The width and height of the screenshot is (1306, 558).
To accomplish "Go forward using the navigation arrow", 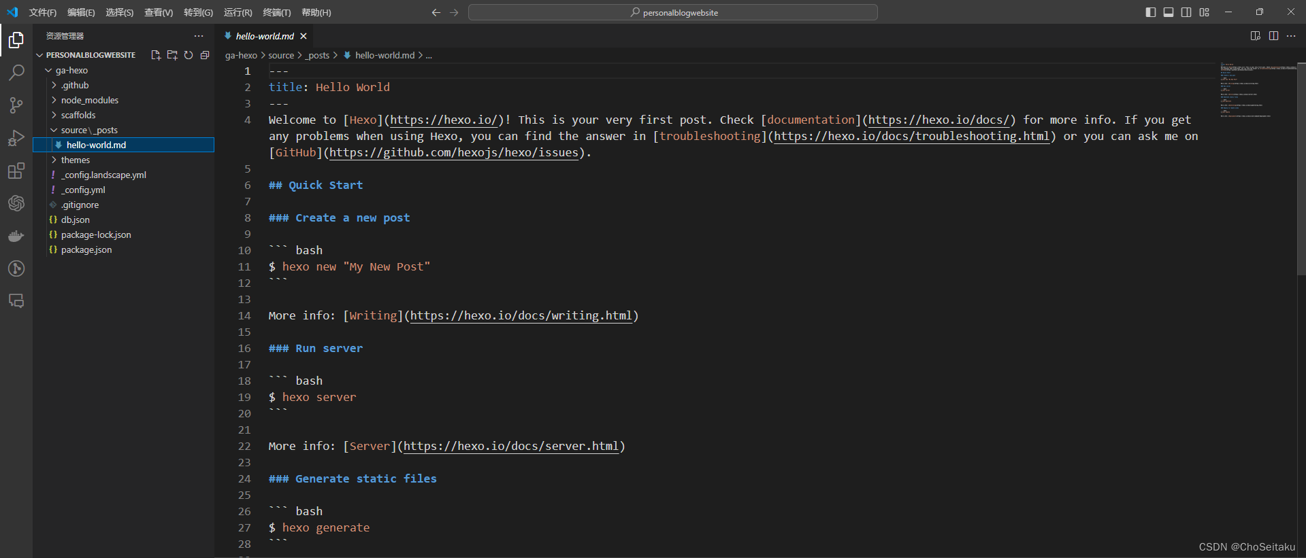I will pos(454,12).
